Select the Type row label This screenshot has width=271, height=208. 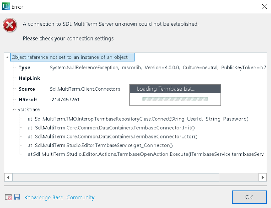tap(24, 68)
